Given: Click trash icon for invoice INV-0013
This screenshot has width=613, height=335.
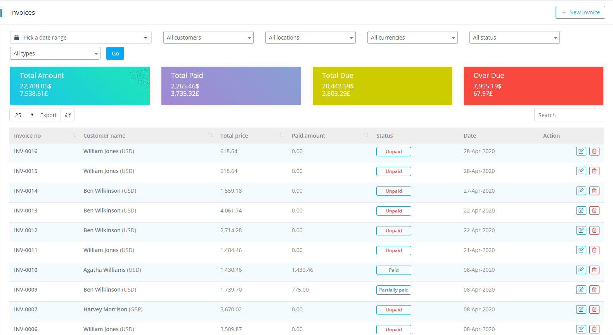Looking at the screenshot, I should coord(594,211).
